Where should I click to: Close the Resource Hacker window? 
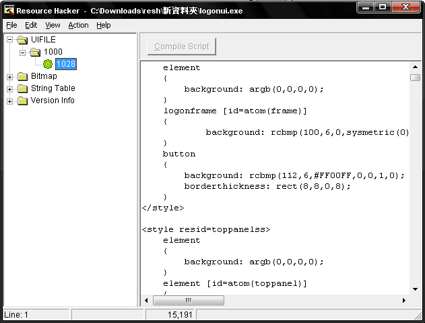coord(405,7)
